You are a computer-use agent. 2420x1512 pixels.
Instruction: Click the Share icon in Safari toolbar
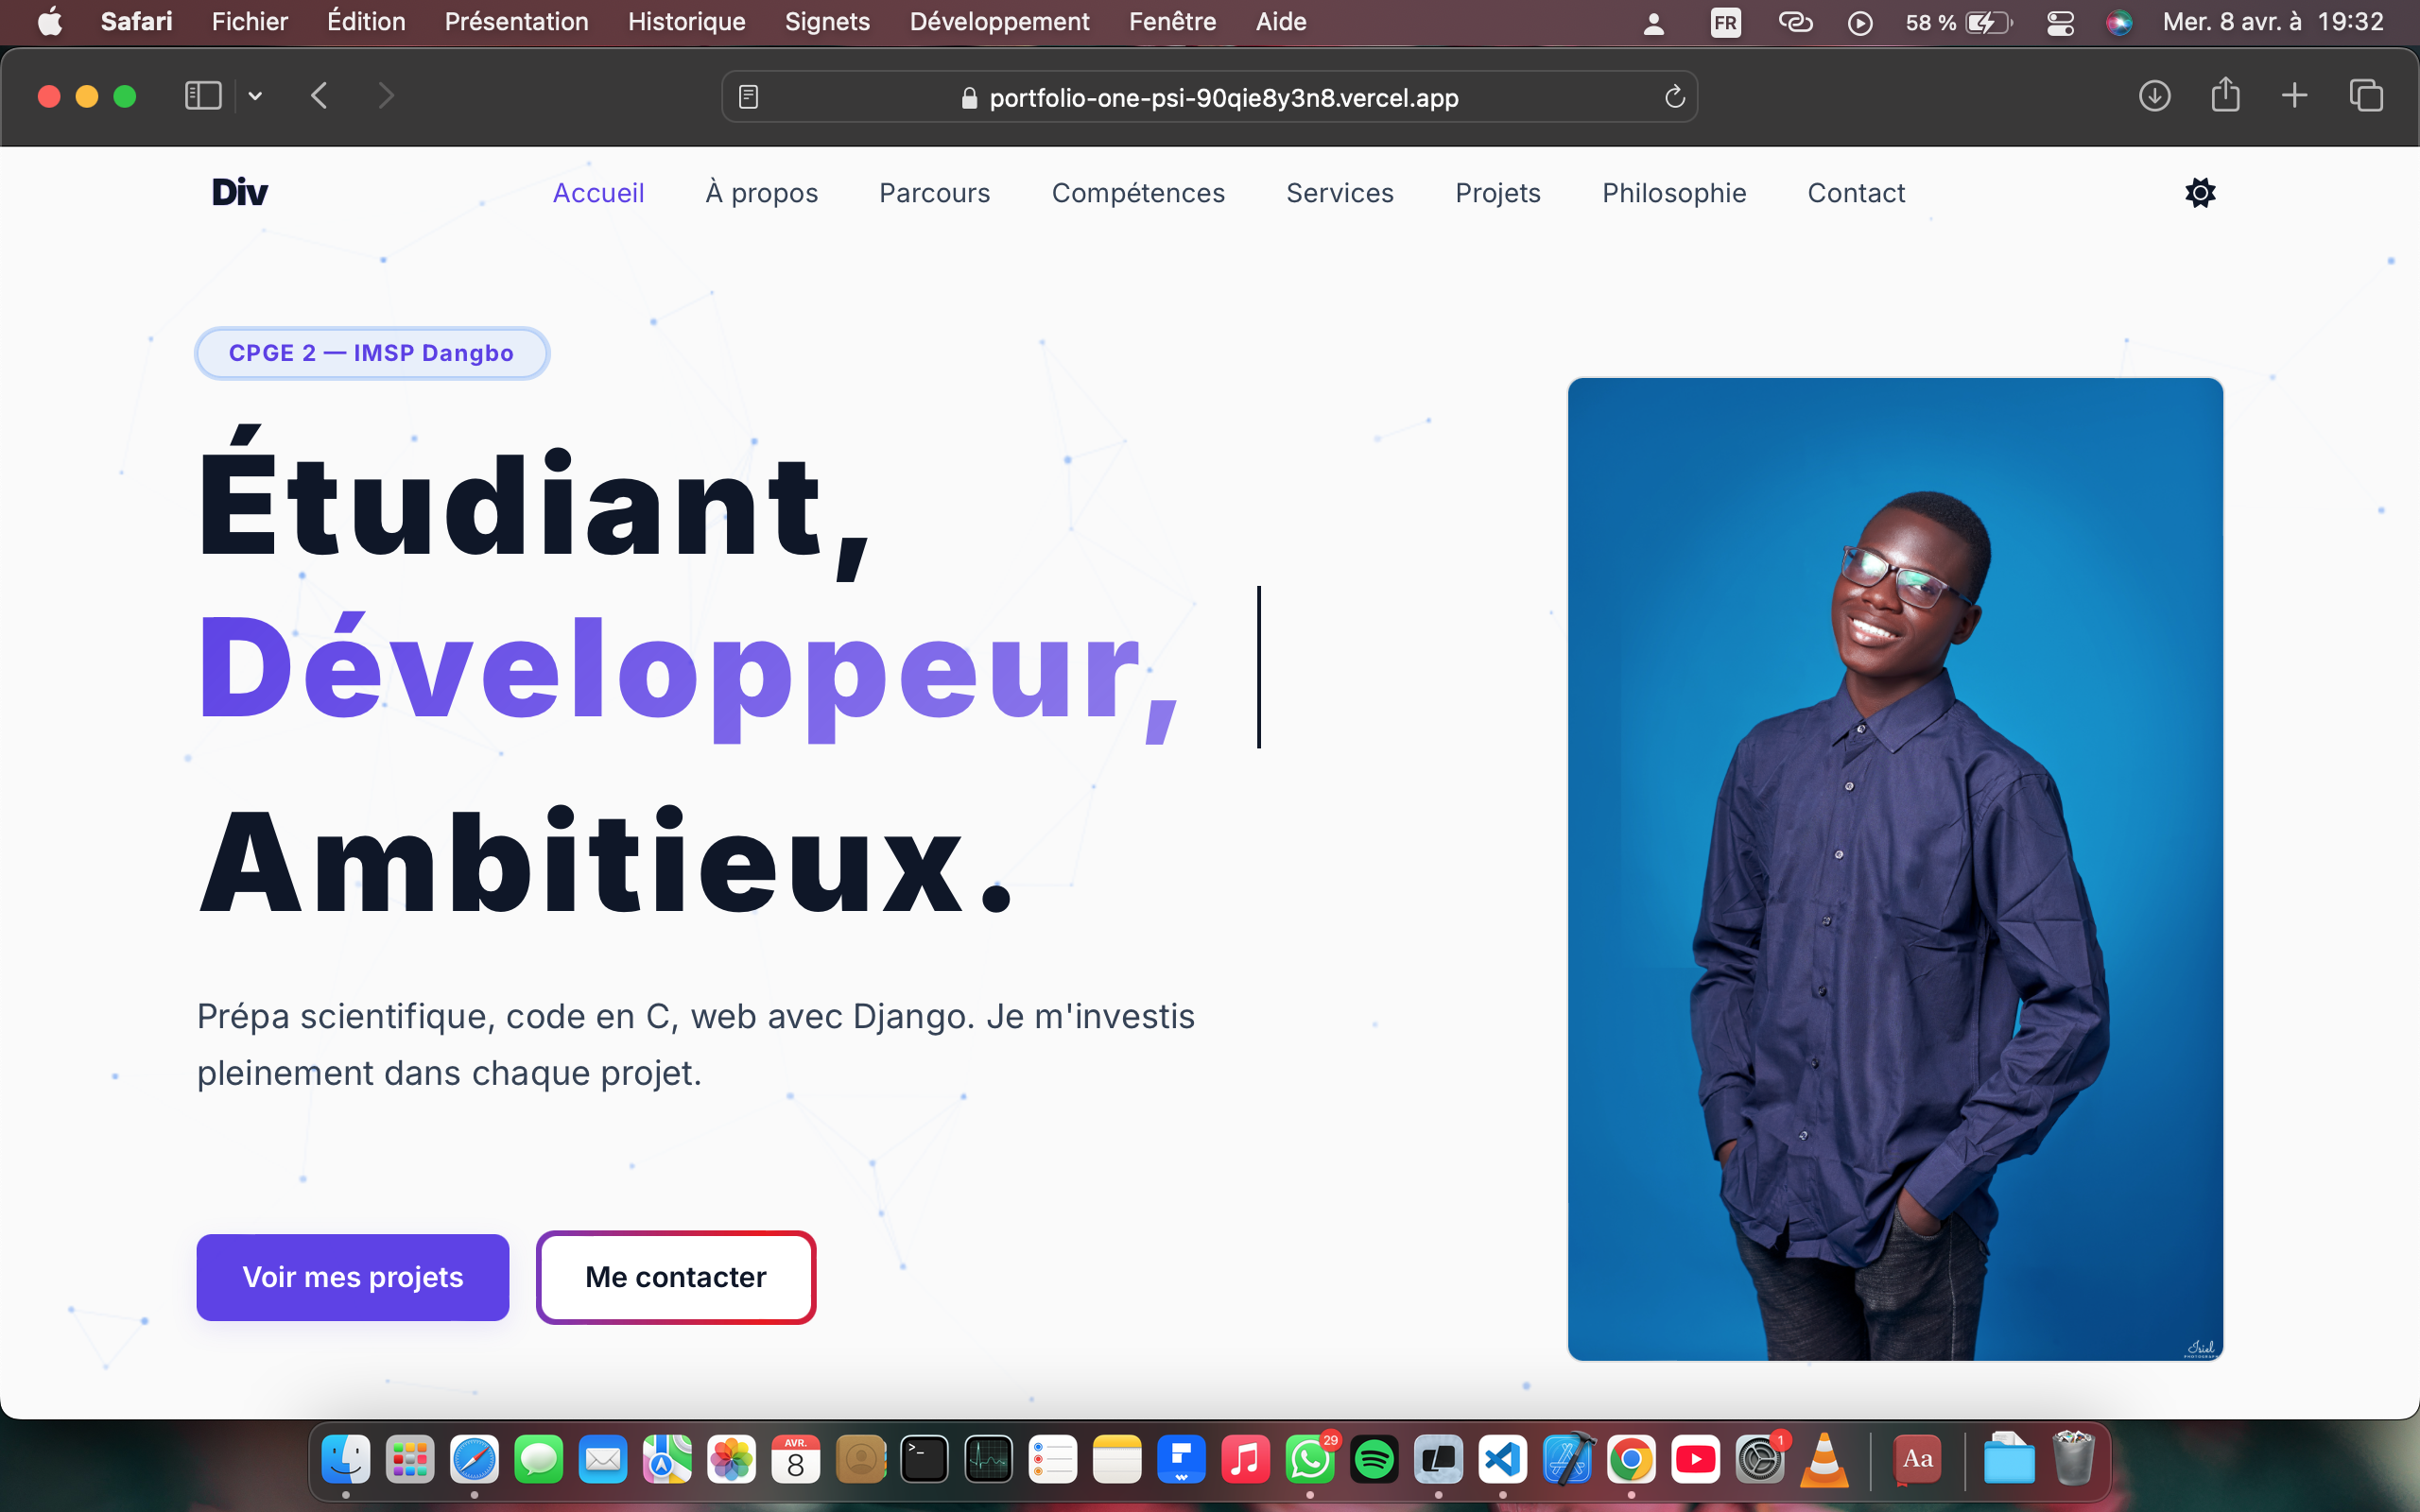2225,96
